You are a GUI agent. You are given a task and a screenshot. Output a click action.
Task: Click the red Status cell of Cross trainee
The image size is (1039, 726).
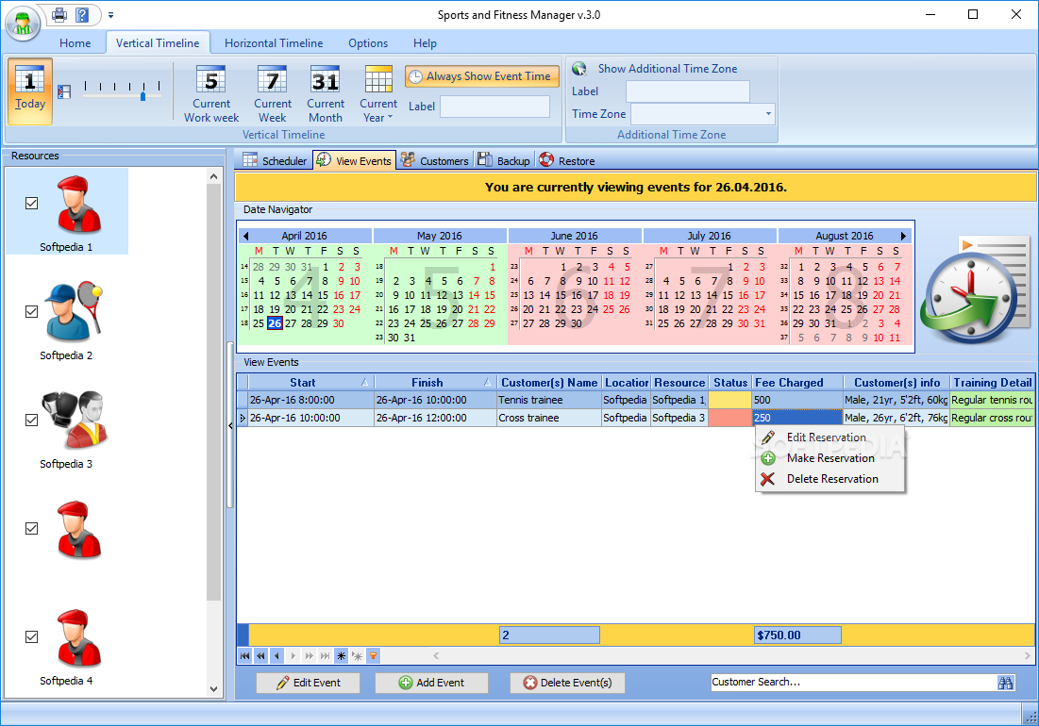[x=729, y=418]
